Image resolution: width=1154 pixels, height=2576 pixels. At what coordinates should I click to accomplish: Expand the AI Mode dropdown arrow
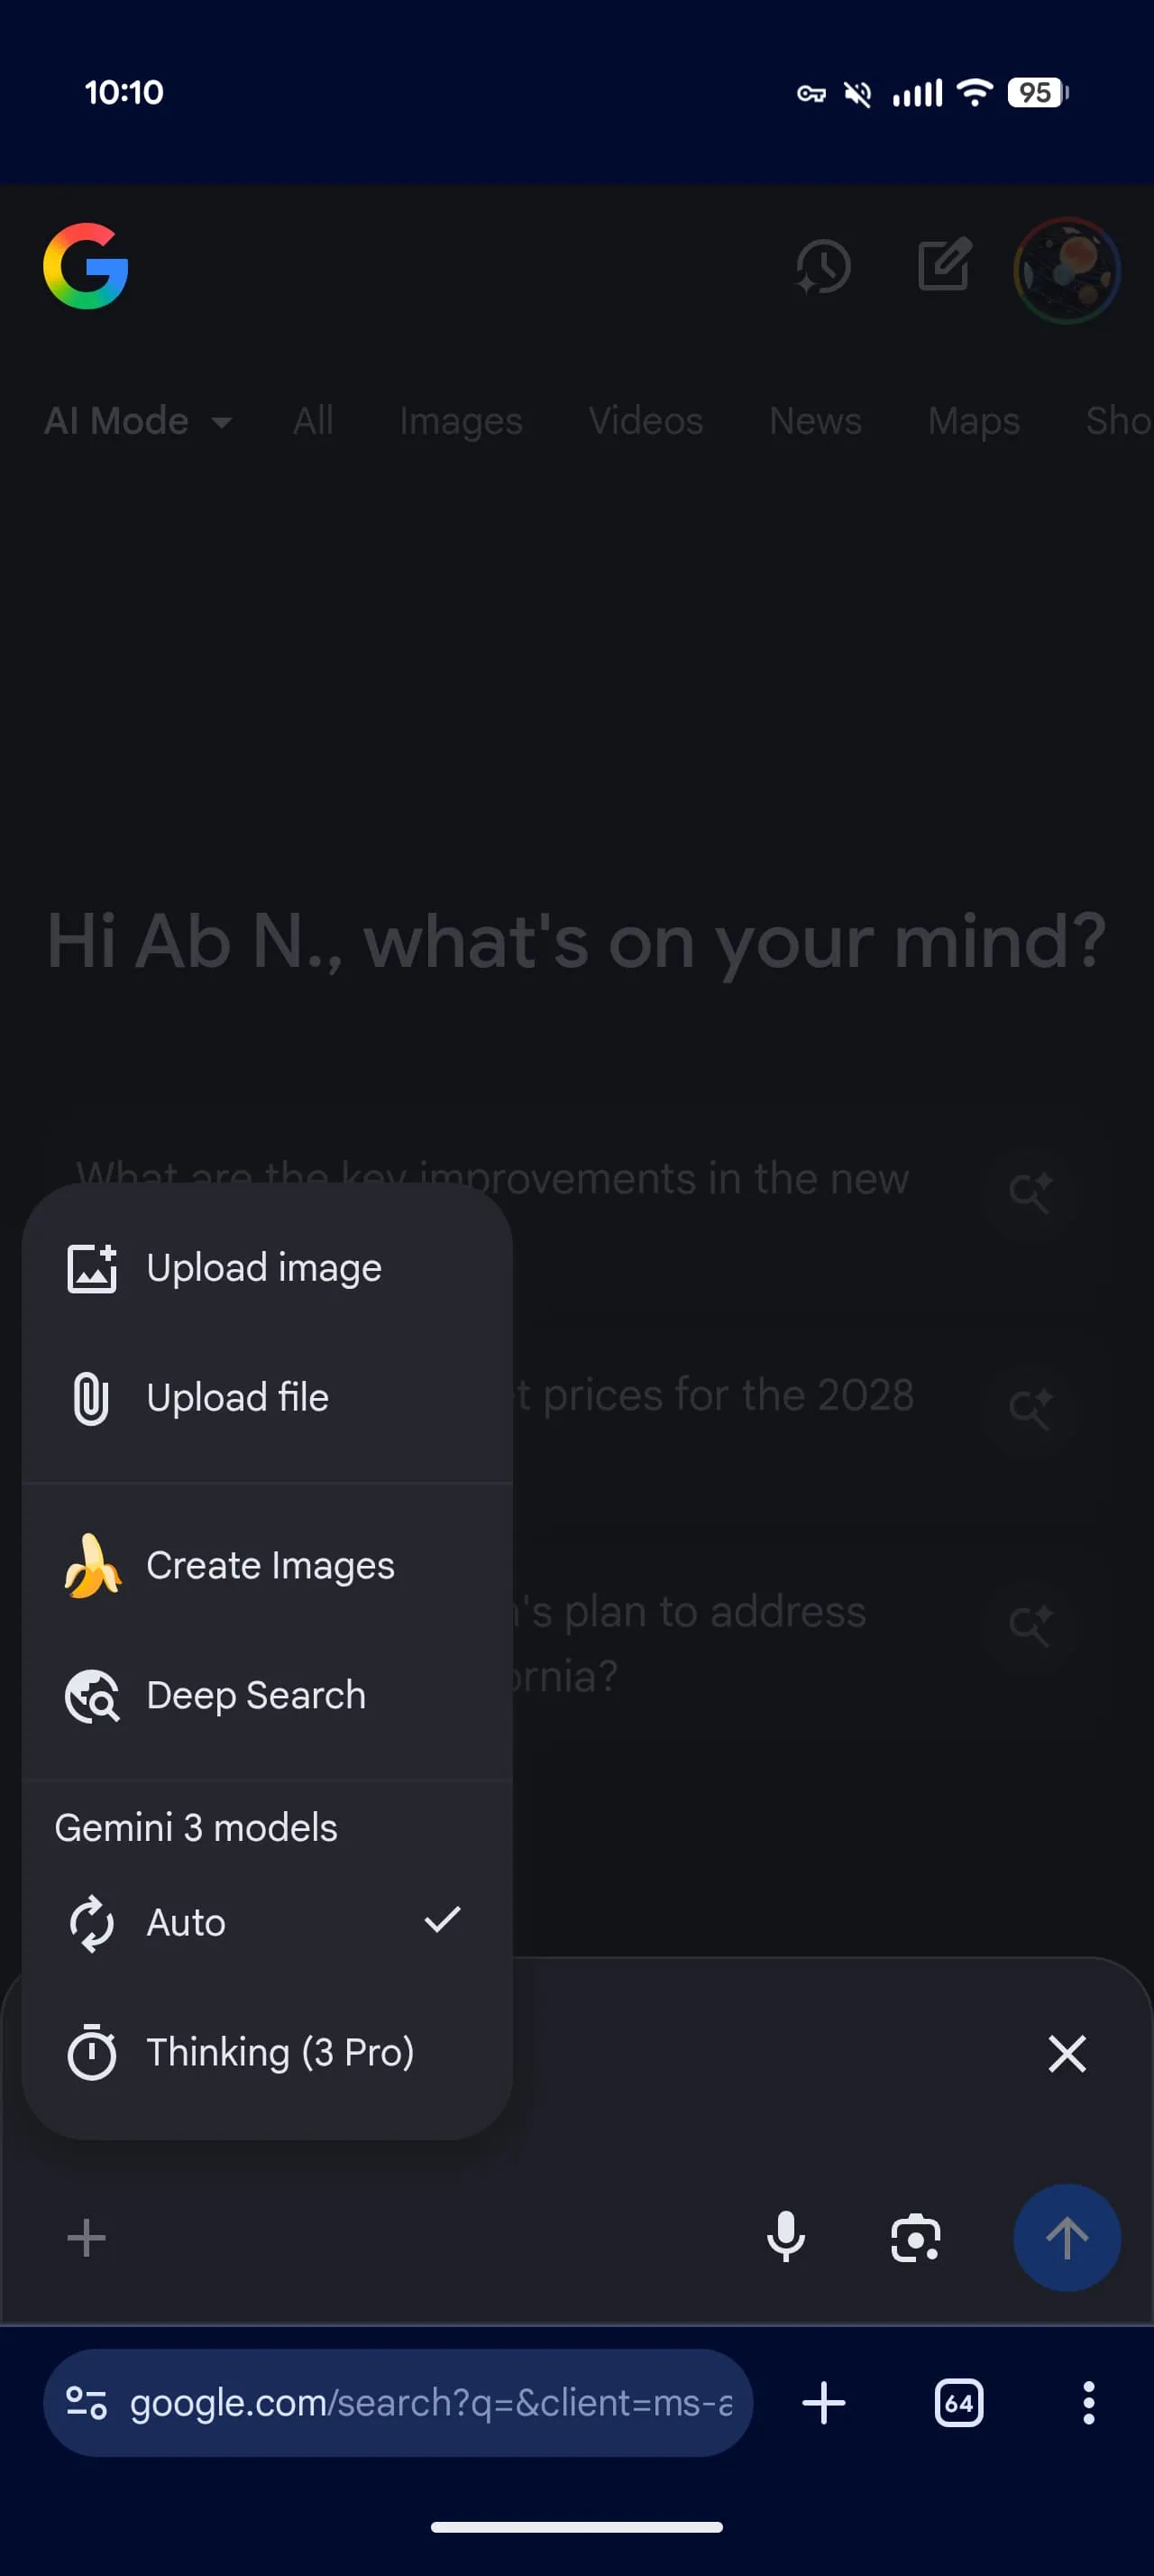pos(222,423)
